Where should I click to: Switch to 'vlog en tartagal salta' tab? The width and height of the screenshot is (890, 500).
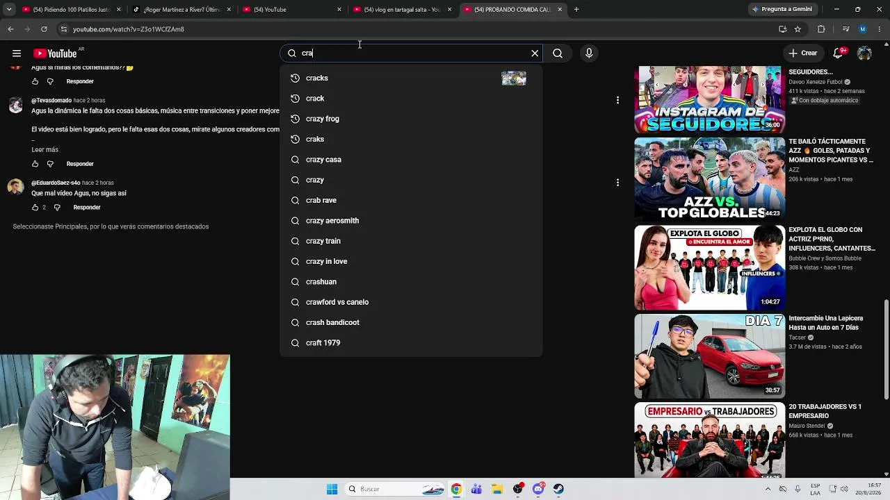click(402, 10)
